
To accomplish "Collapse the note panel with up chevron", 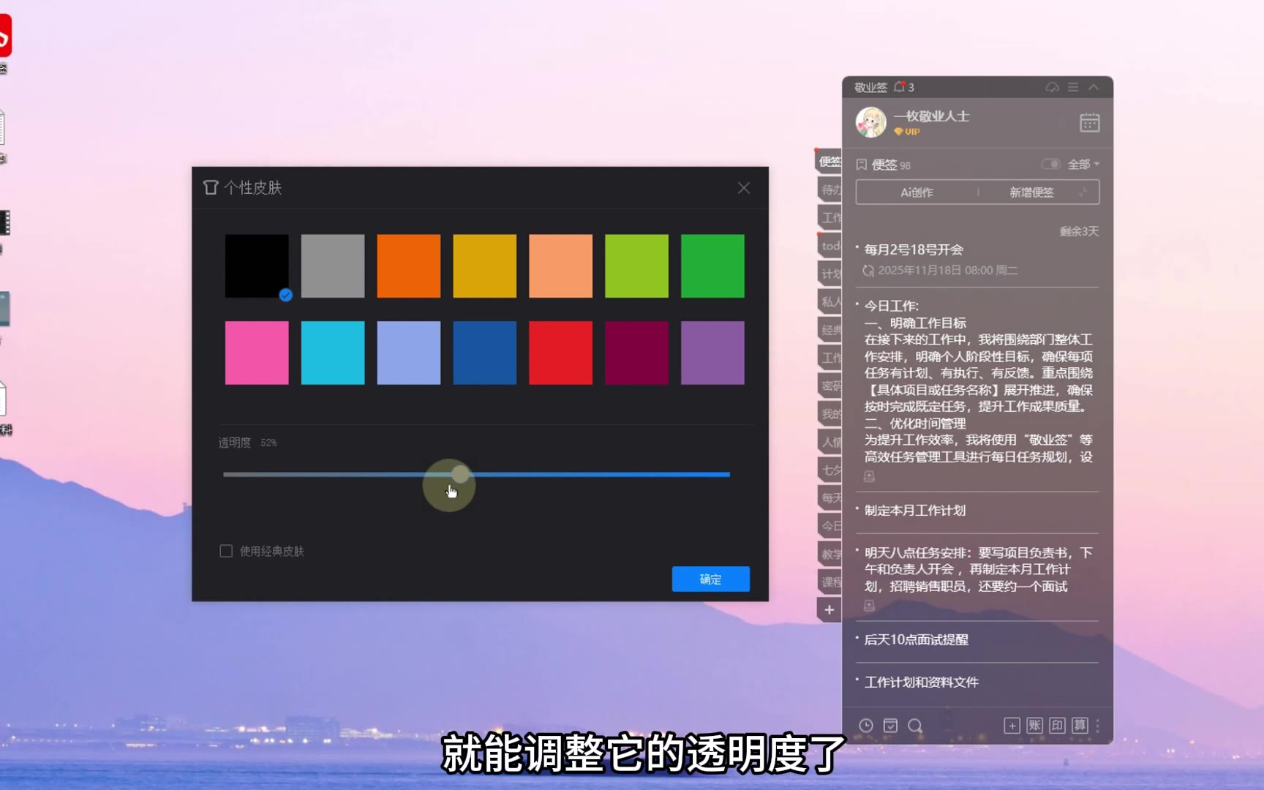I will click(1094, 87).
